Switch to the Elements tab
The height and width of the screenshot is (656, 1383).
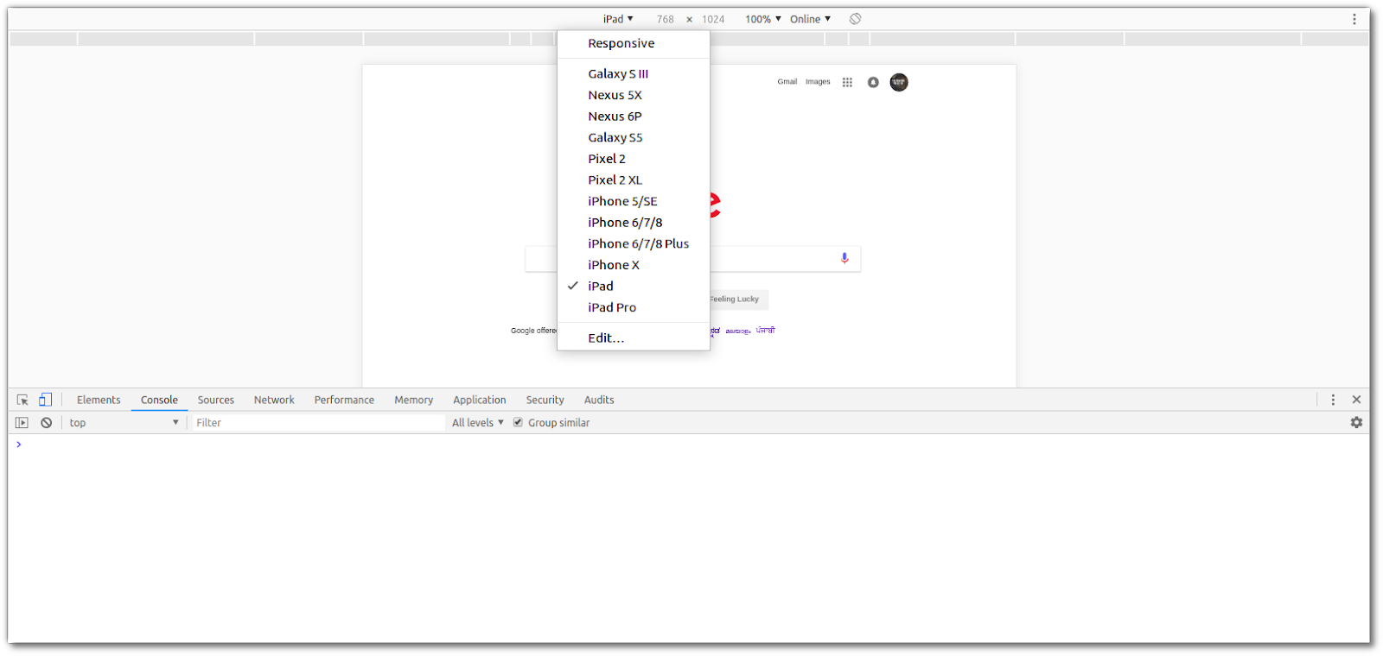pyautogui.click(x=99, y=400)
